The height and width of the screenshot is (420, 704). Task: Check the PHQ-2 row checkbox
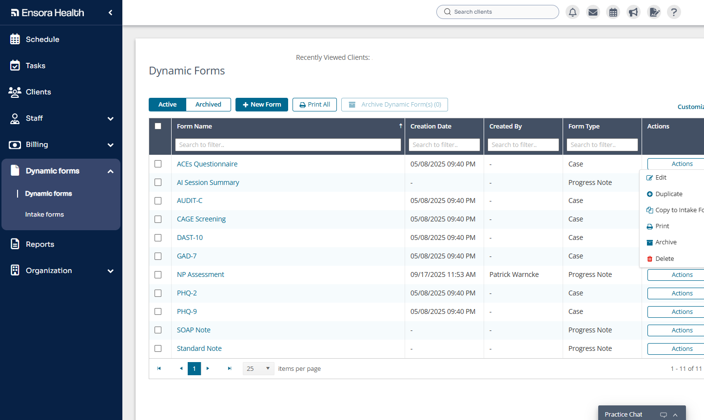click(158, 293)
